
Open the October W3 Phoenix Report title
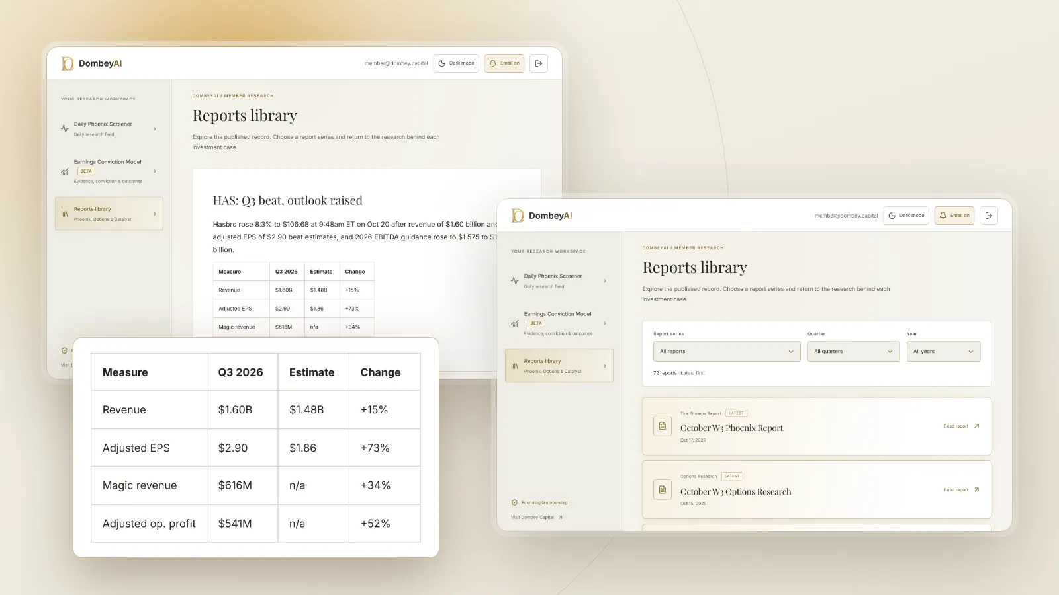731,428
